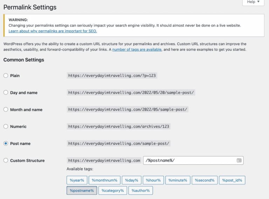This screenshot has width=269, height=199.
Task: Add the %hour% tag to structure
Action: coord(153,180)
